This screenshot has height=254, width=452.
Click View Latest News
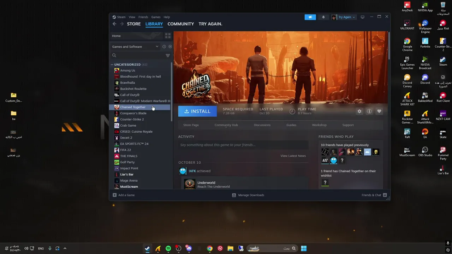click(x=293, y=156)
